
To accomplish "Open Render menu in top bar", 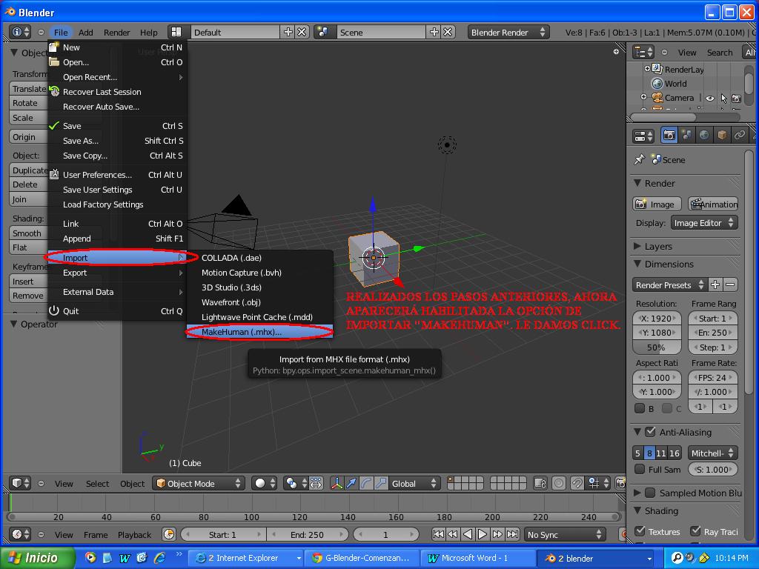I will [x=116, y=33].
